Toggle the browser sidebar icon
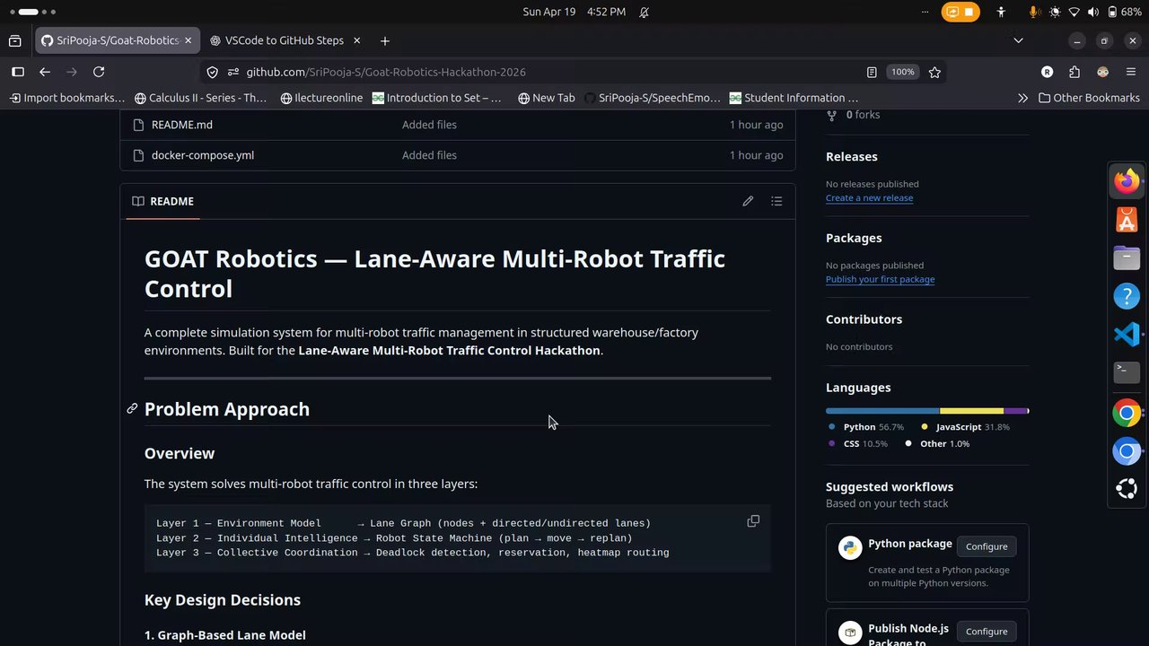The height and width of the screenshot is (646, 1149). tap(17, 72)
